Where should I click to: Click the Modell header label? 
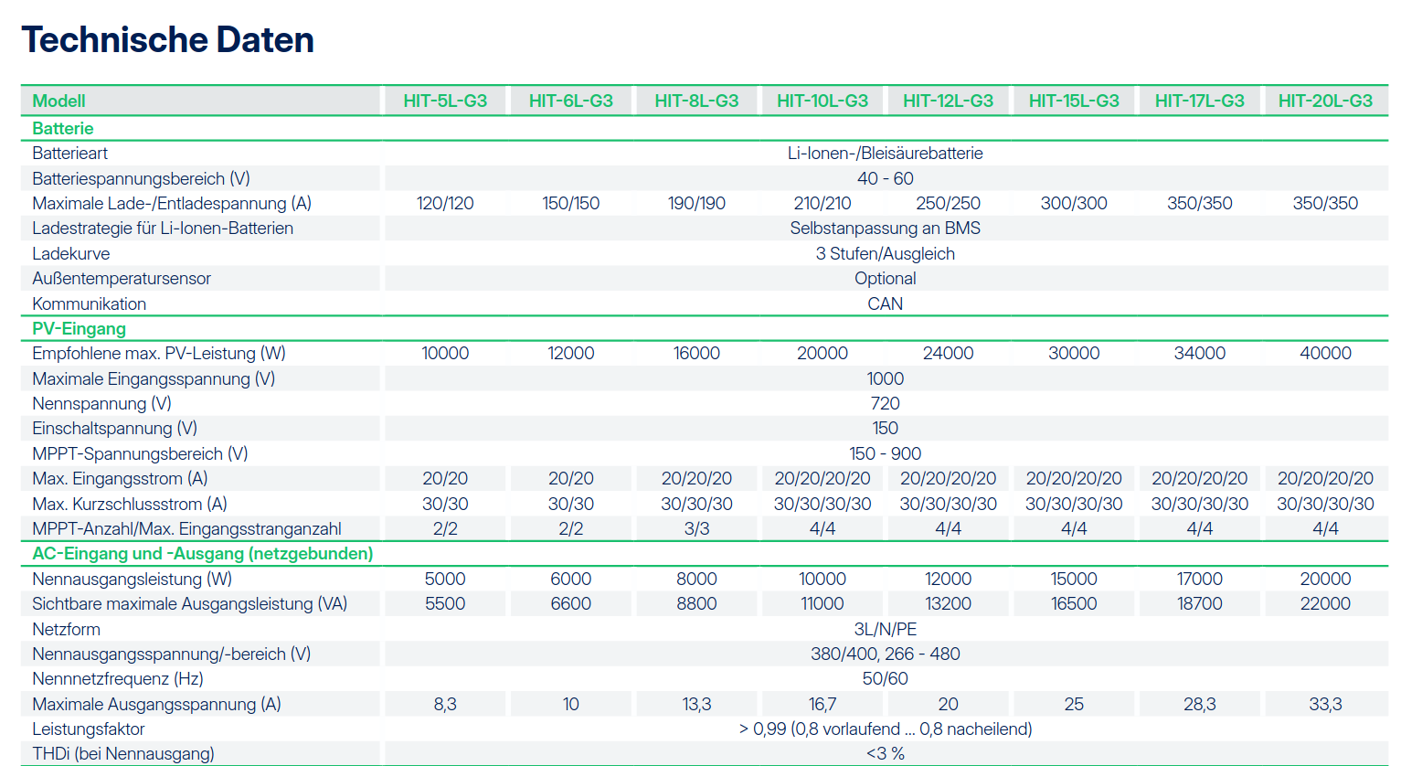point(59,101)
